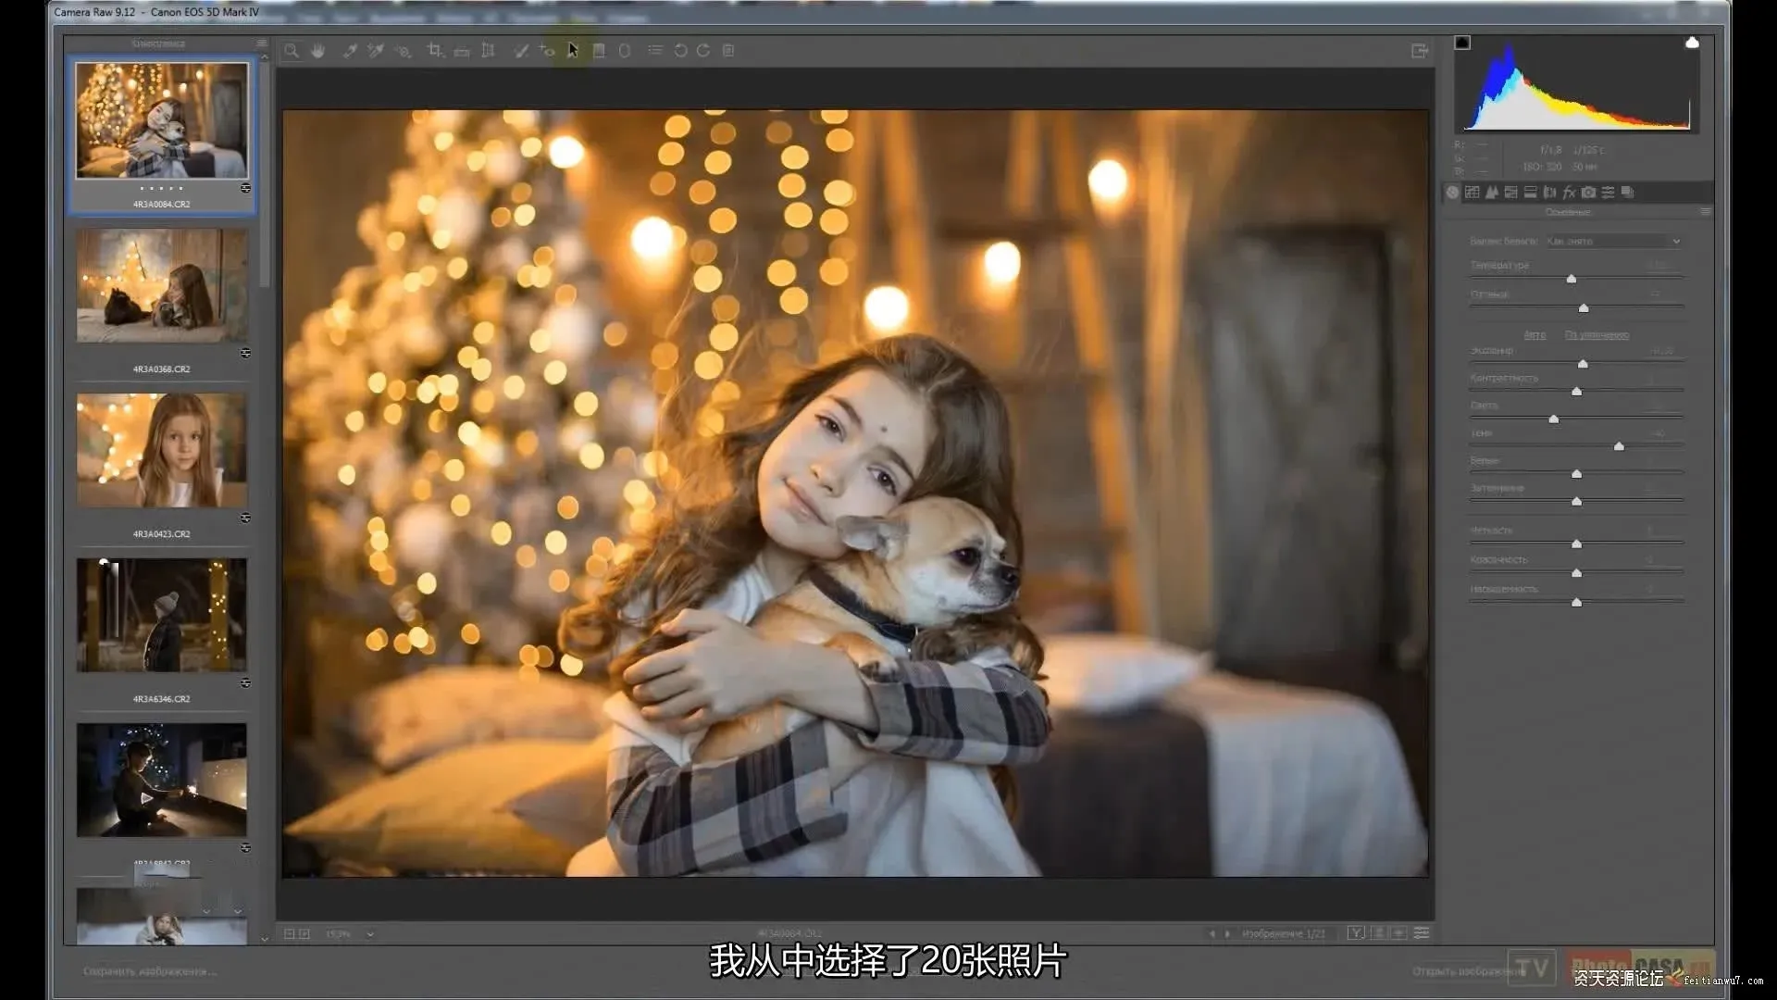Open the Effects fx tab
This screenshot has height=1000, width=1777.
tap(1569, 193)
